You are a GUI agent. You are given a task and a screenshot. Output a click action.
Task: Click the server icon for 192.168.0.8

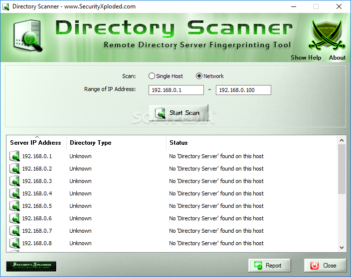click(14, 243)
